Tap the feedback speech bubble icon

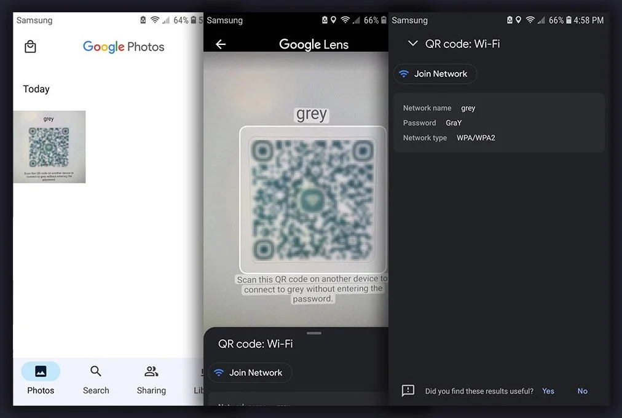click(407, 390)
